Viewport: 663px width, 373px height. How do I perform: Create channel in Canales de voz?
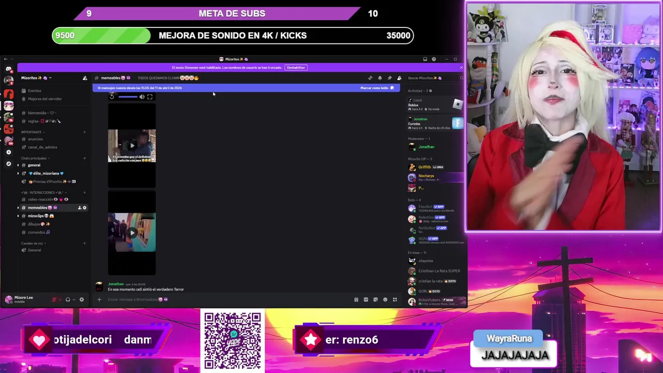pyautogui.click(x=84, y=243)
